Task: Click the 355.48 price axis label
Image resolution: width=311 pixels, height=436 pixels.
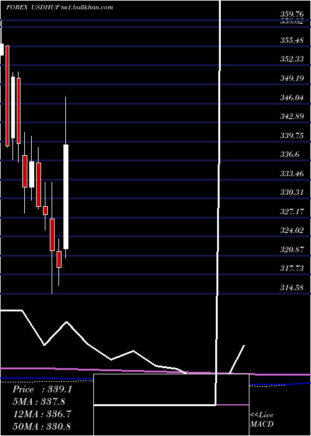Action: (292, 40)
